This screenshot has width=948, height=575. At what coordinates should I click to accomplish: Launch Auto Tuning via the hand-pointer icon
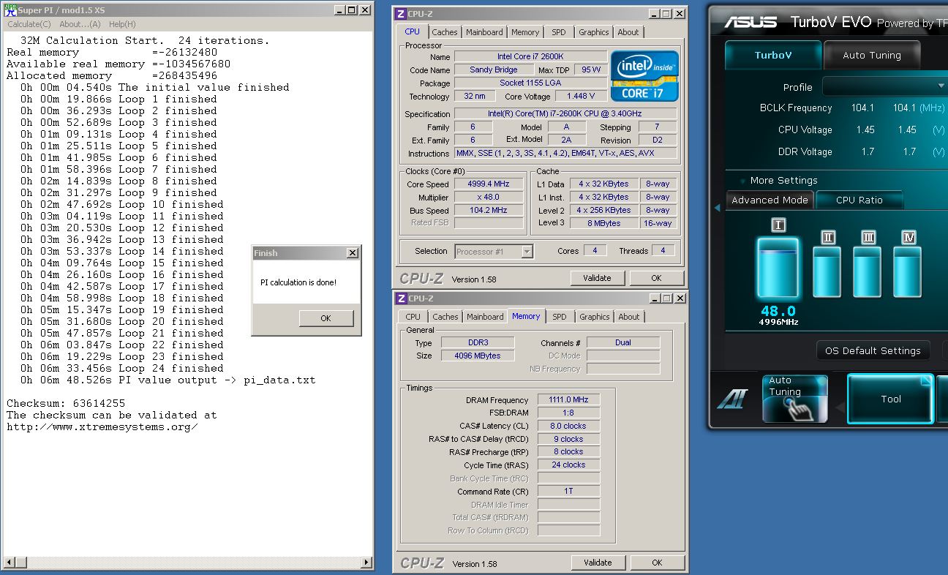click(795, 399)
